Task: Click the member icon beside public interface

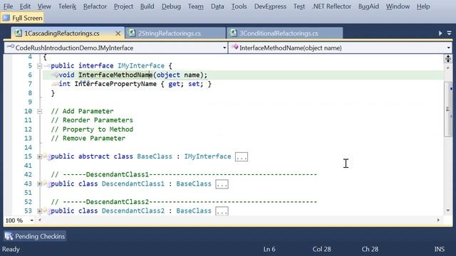Action: tap(48, 66)
